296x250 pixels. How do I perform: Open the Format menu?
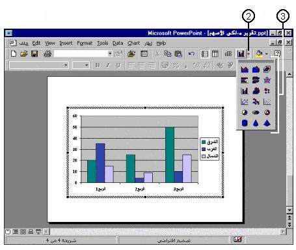pos(85,43)
